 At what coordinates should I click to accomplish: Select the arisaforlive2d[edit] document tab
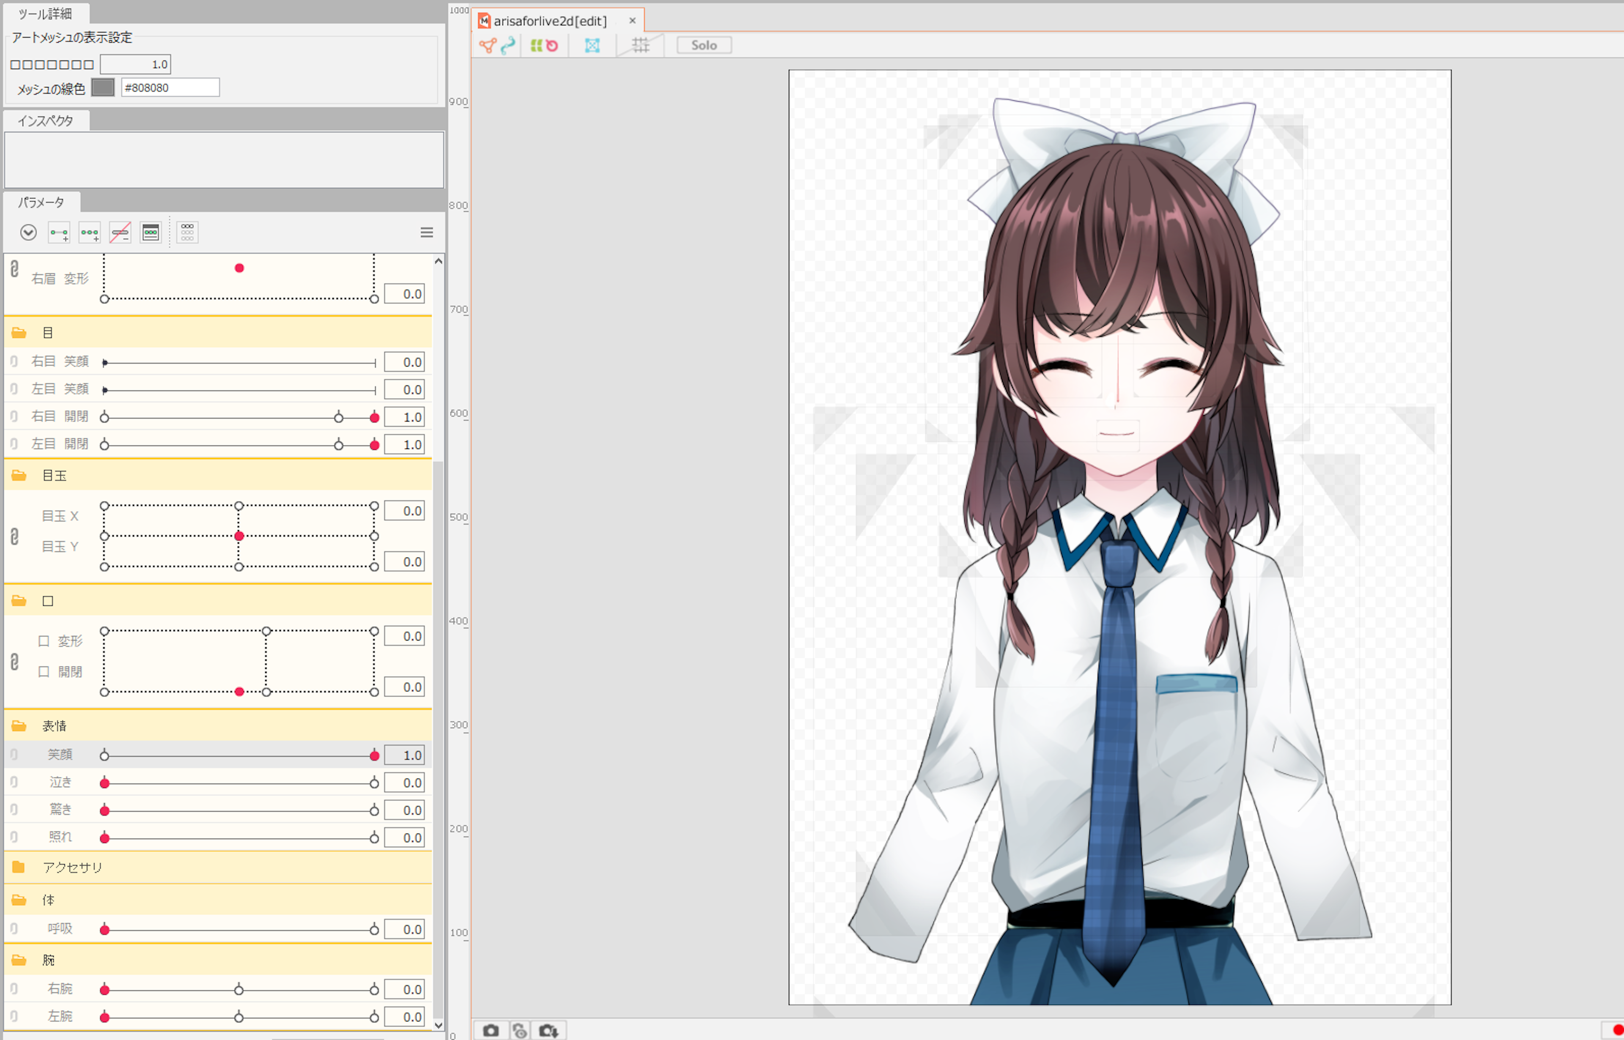point(550,21)
